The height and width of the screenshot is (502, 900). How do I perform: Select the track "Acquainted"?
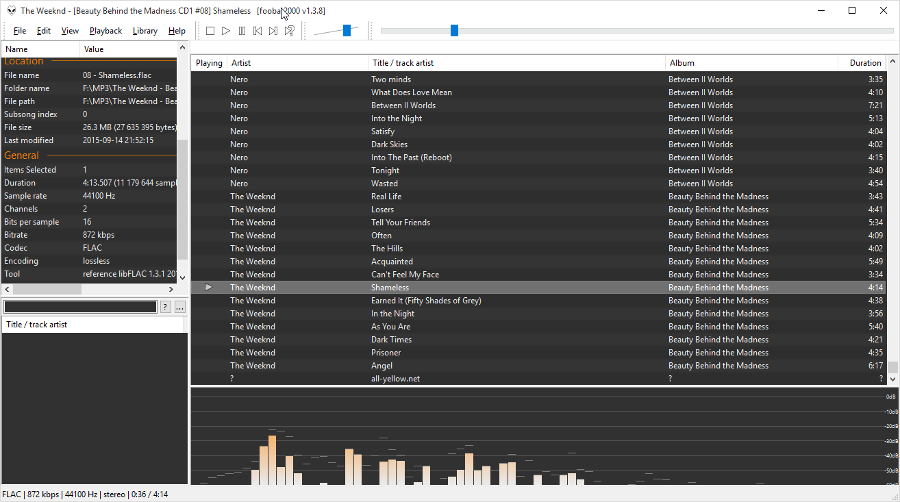[538, 262]
